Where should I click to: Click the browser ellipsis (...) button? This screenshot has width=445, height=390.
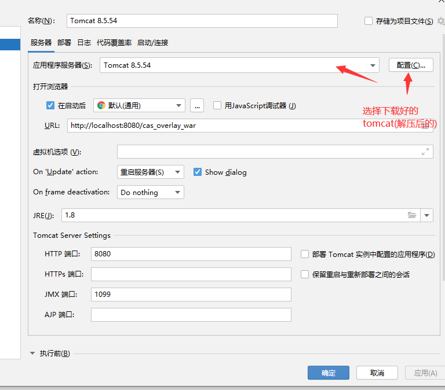pos(197,105)
